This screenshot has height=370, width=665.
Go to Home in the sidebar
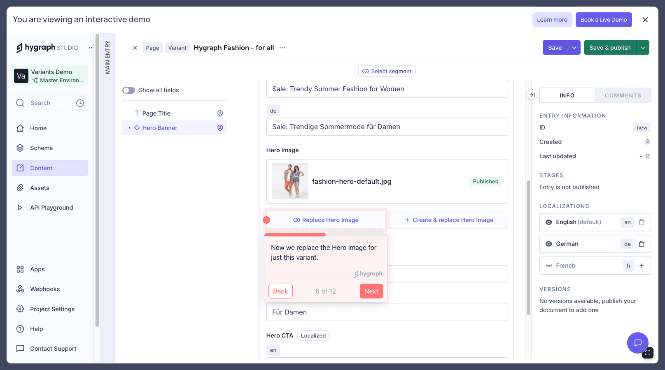(50, 128)
